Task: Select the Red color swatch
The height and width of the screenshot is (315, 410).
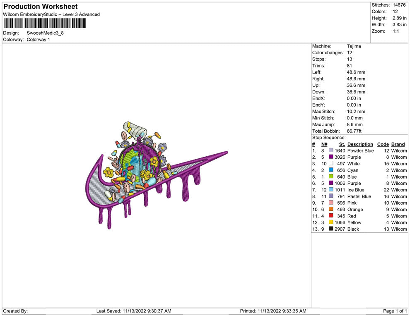Action: [331, 215]
